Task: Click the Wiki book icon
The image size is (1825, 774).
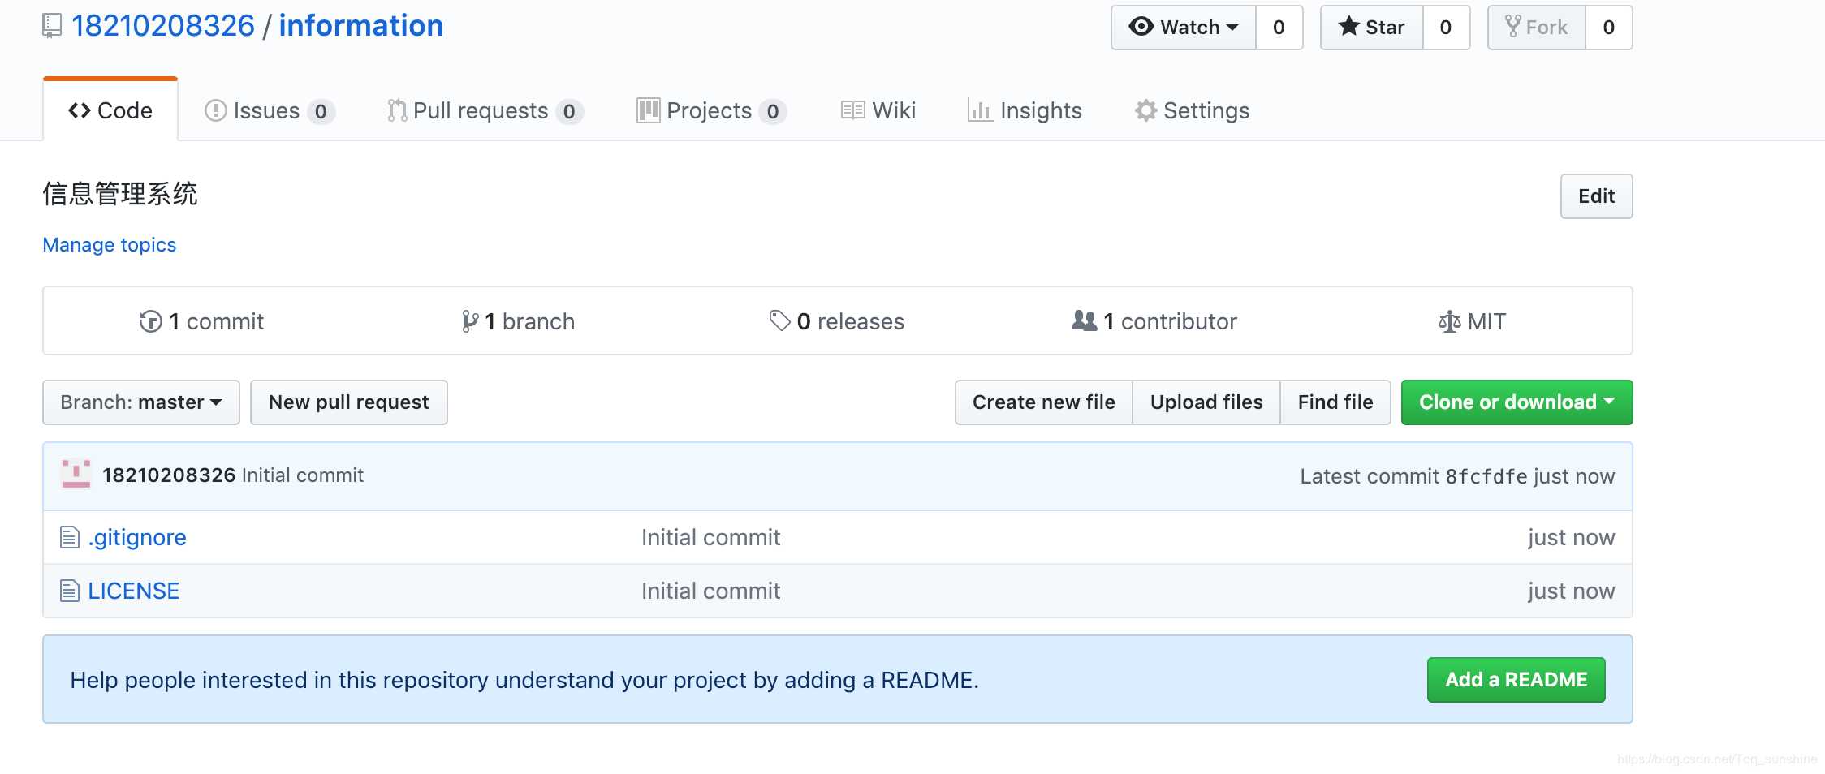Action: coord(852,110)
